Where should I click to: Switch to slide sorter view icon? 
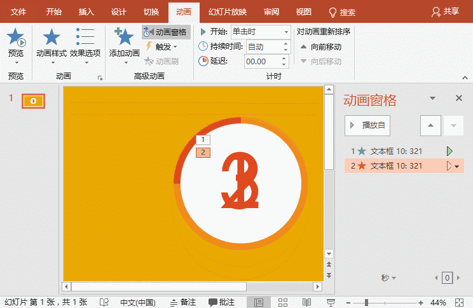click(283, 302)
